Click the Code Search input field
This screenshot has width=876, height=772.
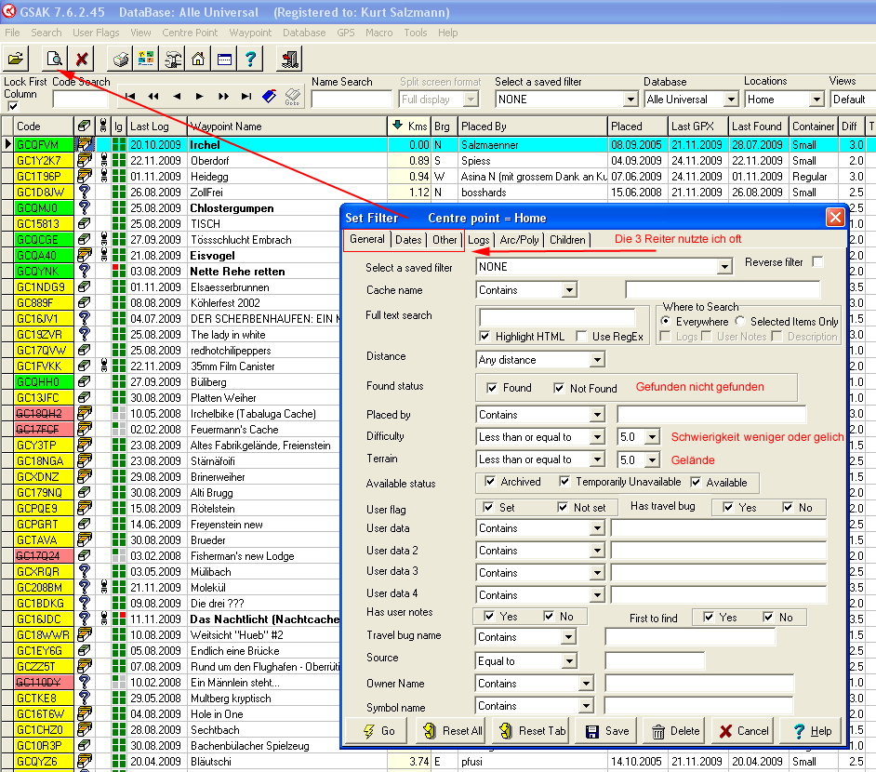[80, 100]
